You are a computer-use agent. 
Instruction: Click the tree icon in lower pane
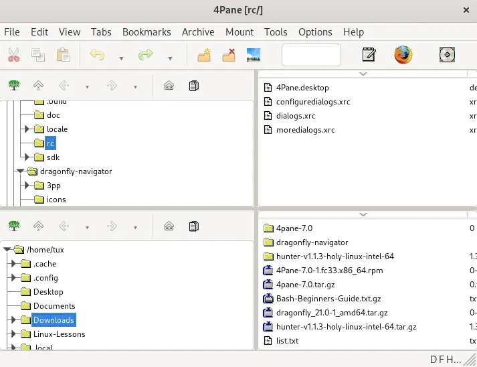click(x=14, y=226)
